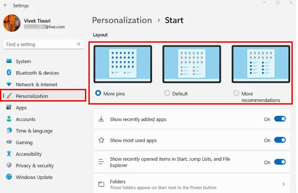Turn off Show recently added apps toggle
The height and width of the screenshot is (193, 298).
point(280,119)
